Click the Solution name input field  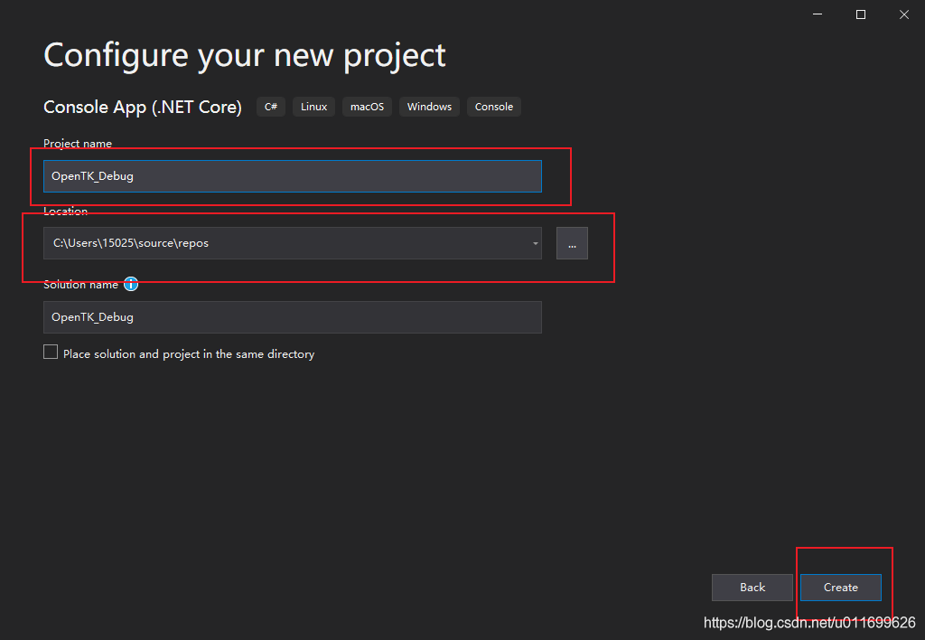[292, 317]
